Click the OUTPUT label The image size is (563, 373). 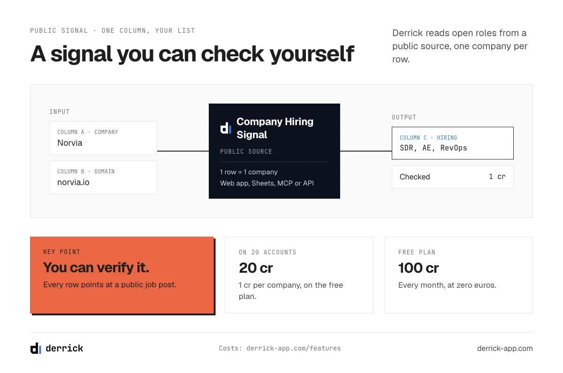click(x=404, y=117)
